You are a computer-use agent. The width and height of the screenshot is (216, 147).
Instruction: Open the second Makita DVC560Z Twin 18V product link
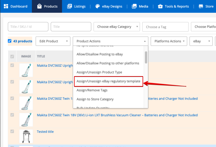[x=117, y=115]
